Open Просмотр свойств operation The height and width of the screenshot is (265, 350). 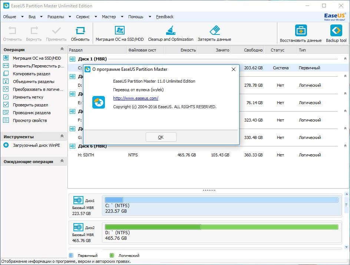tap(30, 121)
